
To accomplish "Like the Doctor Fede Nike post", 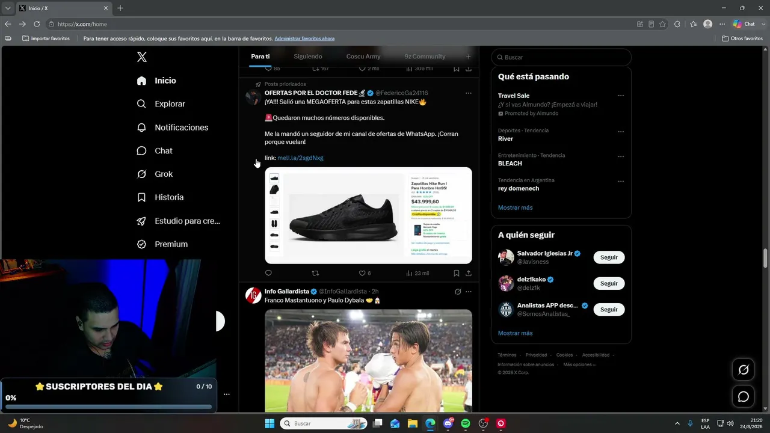I will [x=362, y=273].
